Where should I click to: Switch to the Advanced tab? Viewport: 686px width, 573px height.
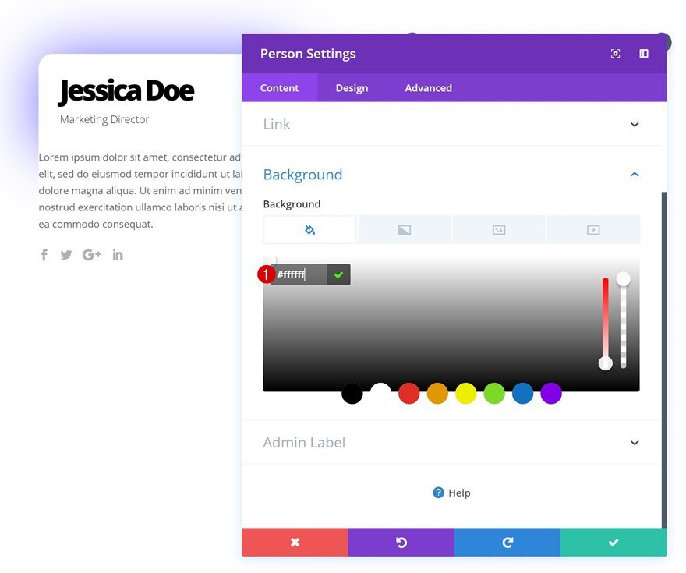click(428, 87)
